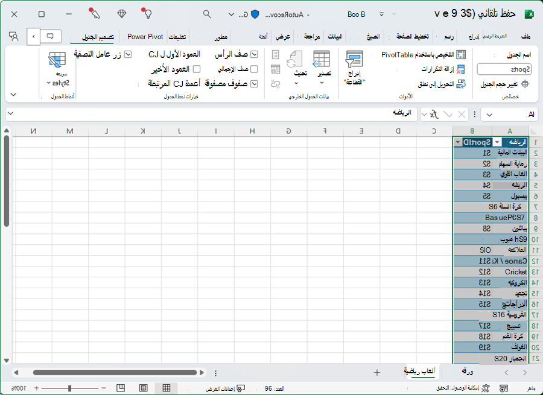Click the Insert Slicer icon
The width and height of the screenshot is (543, 395).
point(354,59)
